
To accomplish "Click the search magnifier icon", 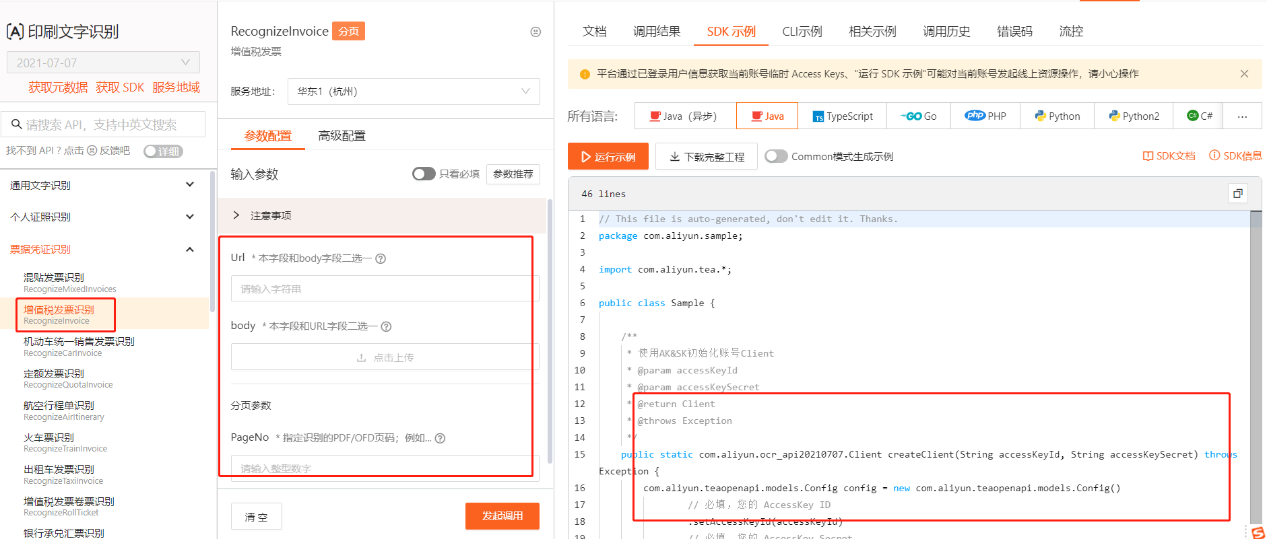I will (16, 124).
